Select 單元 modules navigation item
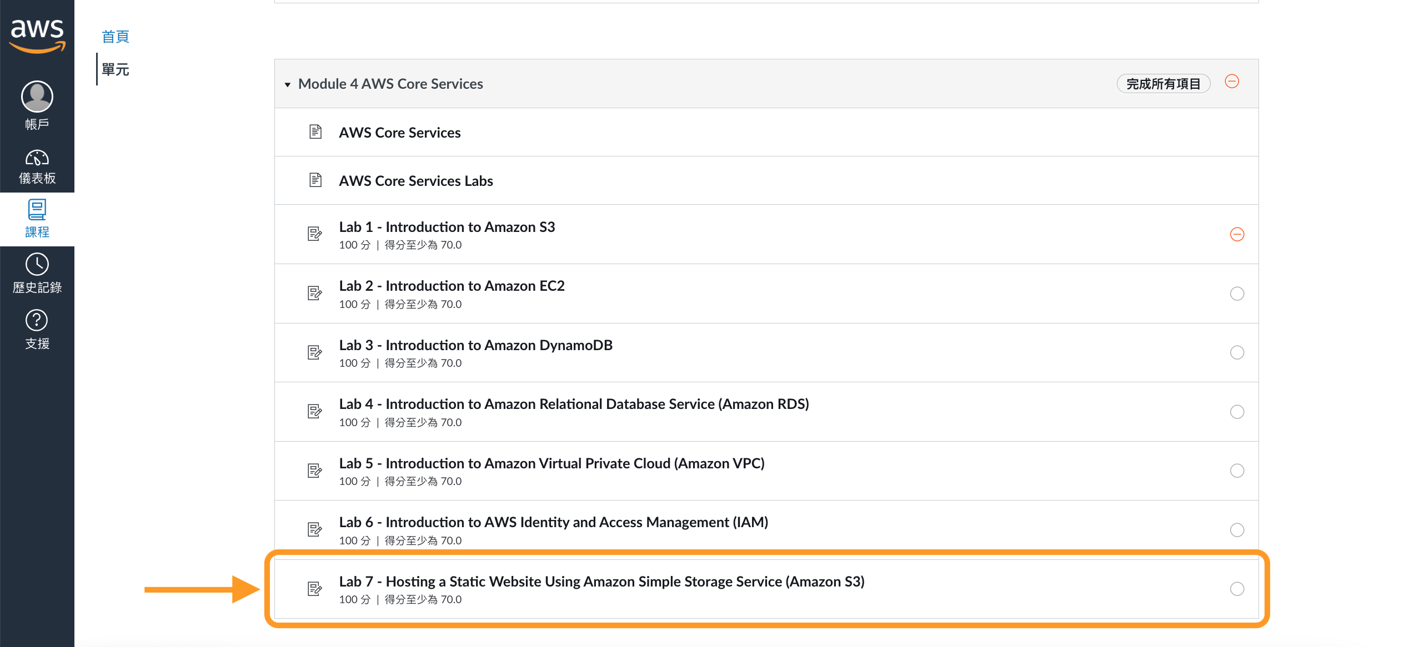Viewport: 1404px width, 647px height. pos(116,69)
